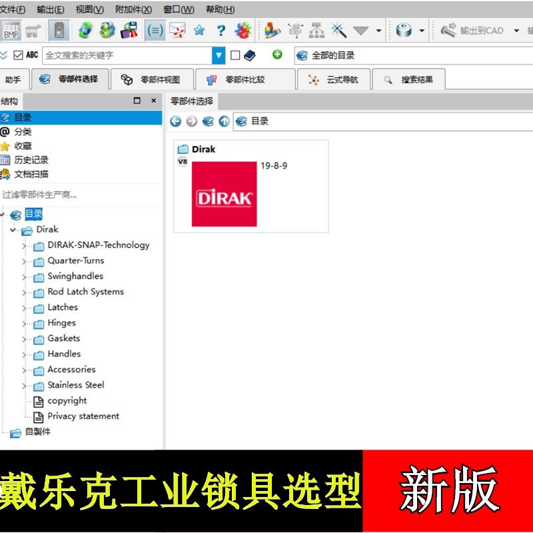Click the favorites star icon

point(199,30)
